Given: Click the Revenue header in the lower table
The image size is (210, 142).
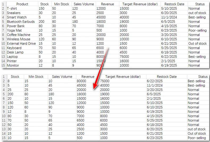Looking at the screenshot, I should (88, 77).
